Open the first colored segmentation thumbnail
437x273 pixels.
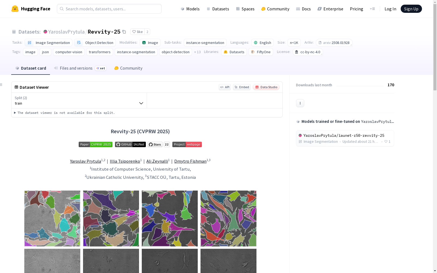(x=52, y=218)
